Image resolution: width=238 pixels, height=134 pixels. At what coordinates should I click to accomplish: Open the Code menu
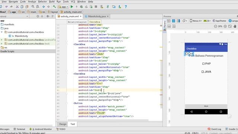[23, 1]
